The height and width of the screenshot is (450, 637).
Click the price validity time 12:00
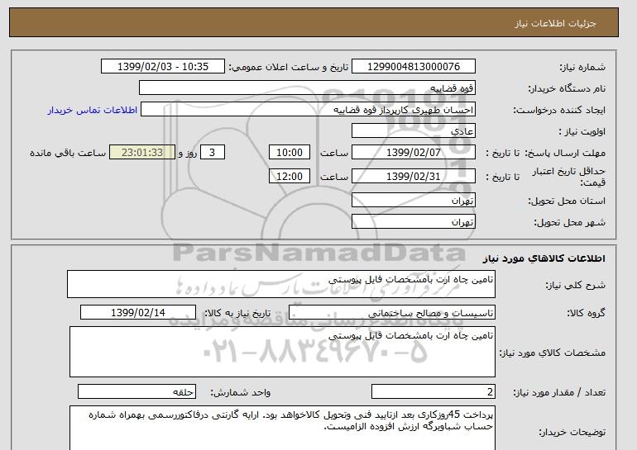(x=290, y=177)
